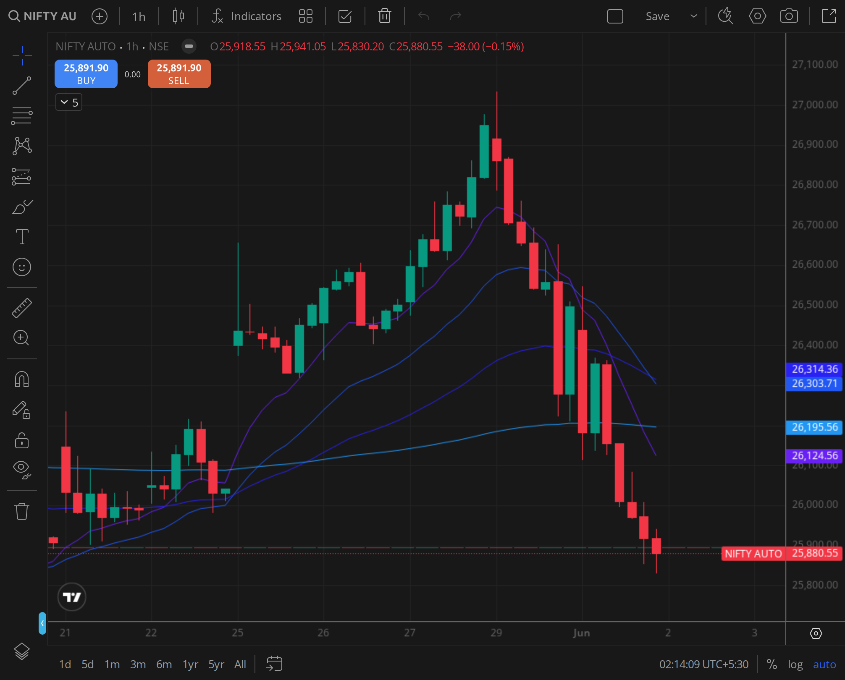845x680 pixels.
Task: Undo the last action
Action: [x=424, y=16]
